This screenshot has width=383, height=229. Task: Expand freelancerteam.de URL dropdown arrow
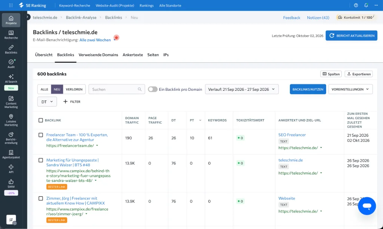click(97, 146)
